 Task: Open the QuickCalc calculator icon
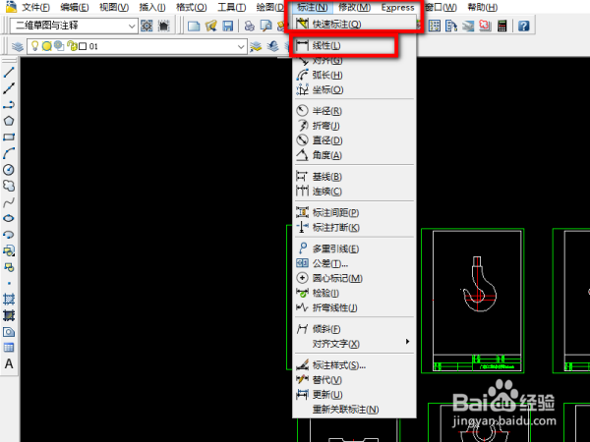click(501, 26)
